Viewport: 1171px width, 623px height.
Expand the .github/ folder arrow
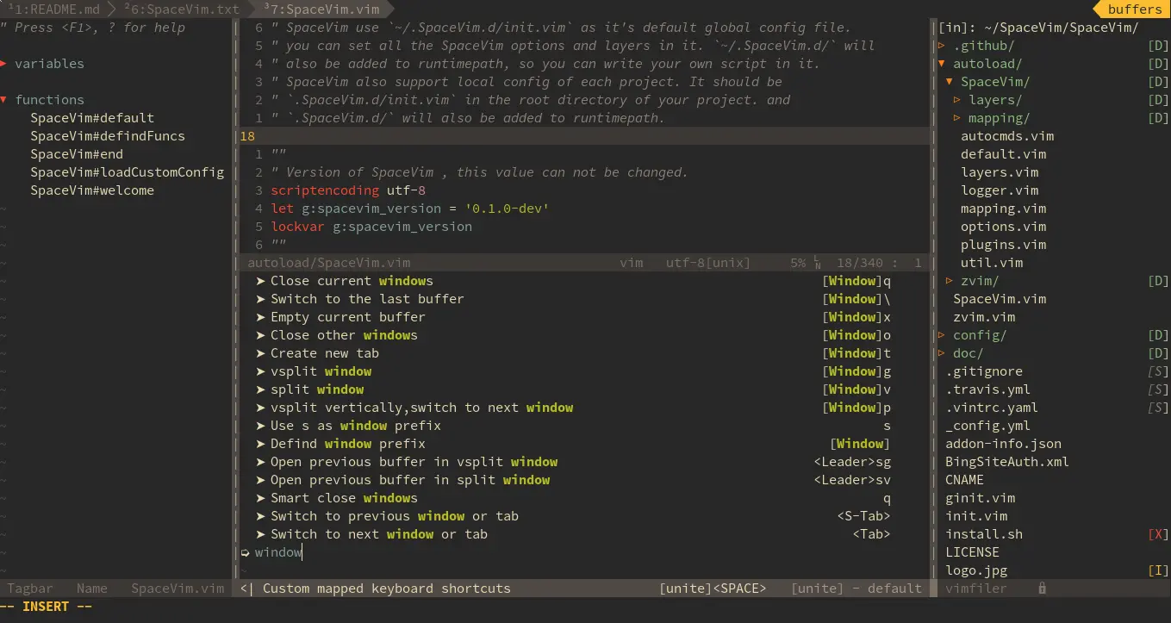[x=941, y=46]
